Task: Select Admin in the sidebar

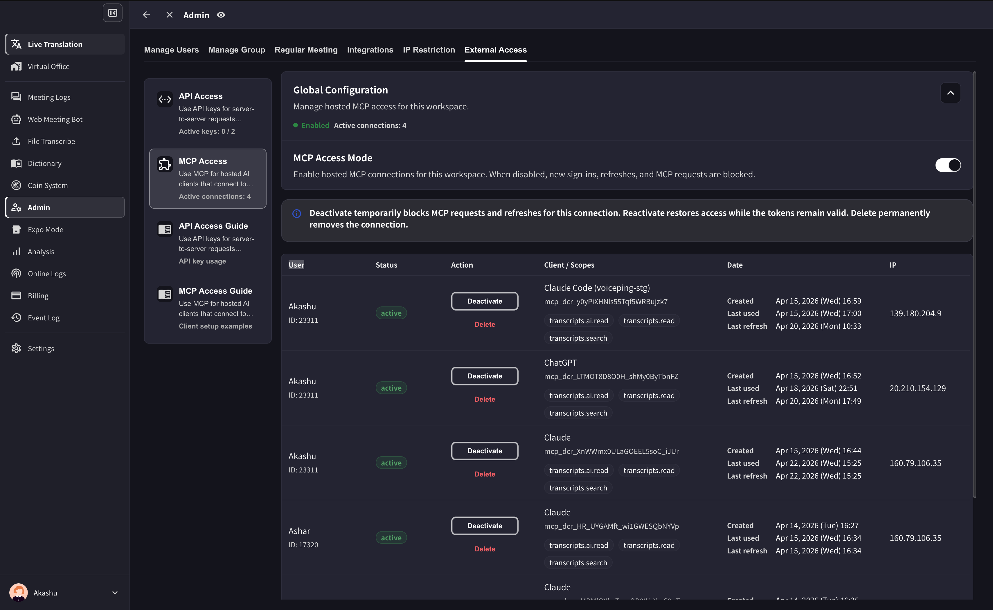Action: (64, 207)
